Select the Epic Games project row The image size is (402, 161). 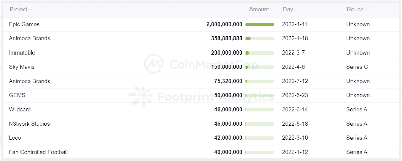pyautogui.click(x=24, y=24)
